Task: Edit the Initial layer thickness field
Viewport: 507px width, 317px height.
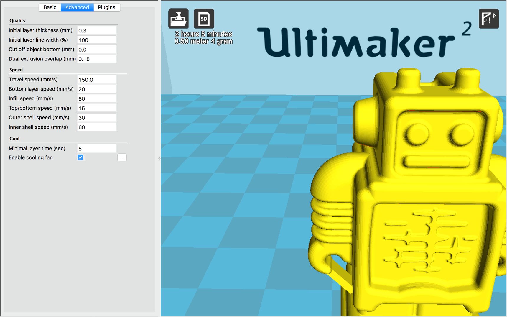Action: pos(96,30)
